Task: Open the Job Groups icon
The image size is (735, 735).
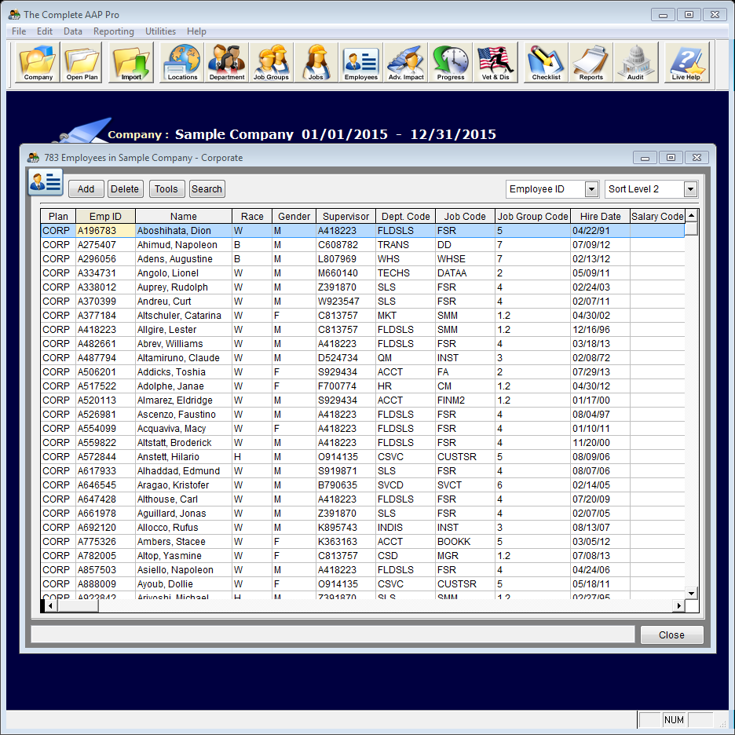Action: point(271,63)
